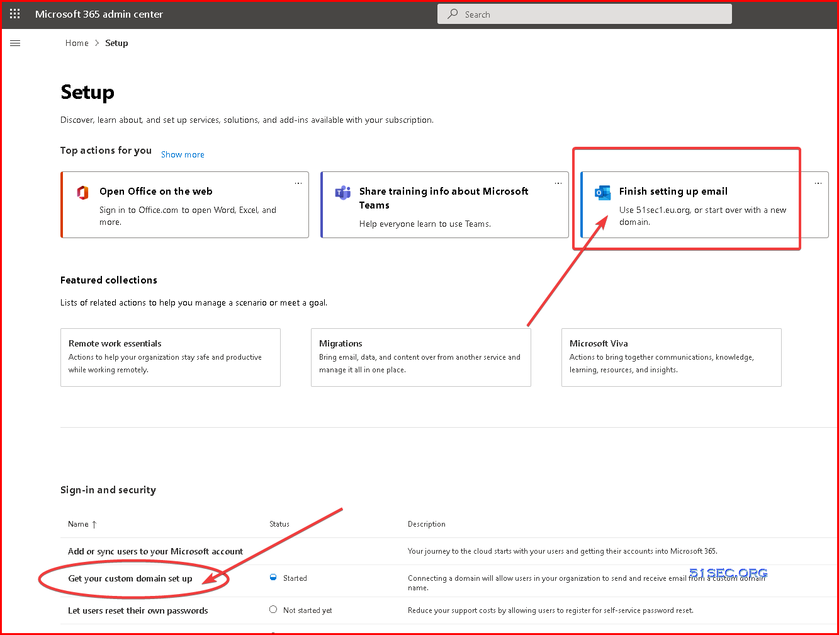Click the Office logo icon on first card
Viewport: 839px width, 635px height.
point(82,192)
